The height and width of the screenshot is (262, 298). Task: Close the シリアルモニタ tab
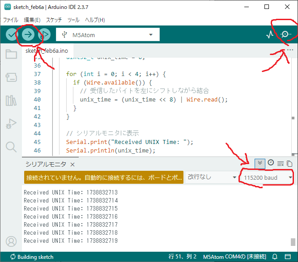[72, 165]
